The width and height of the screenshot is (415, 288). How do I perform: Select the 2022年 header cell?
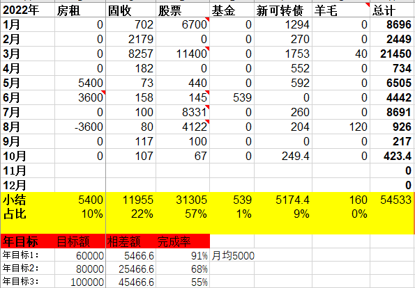click(x=27, y=10)
